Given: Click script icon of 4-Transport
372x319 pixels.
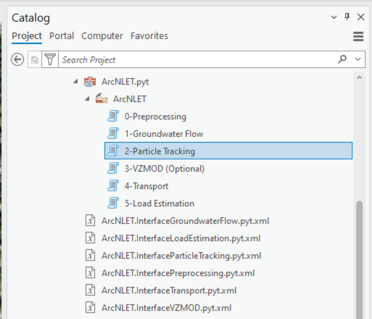Looking at the screenshot, I should pos(113,186).
